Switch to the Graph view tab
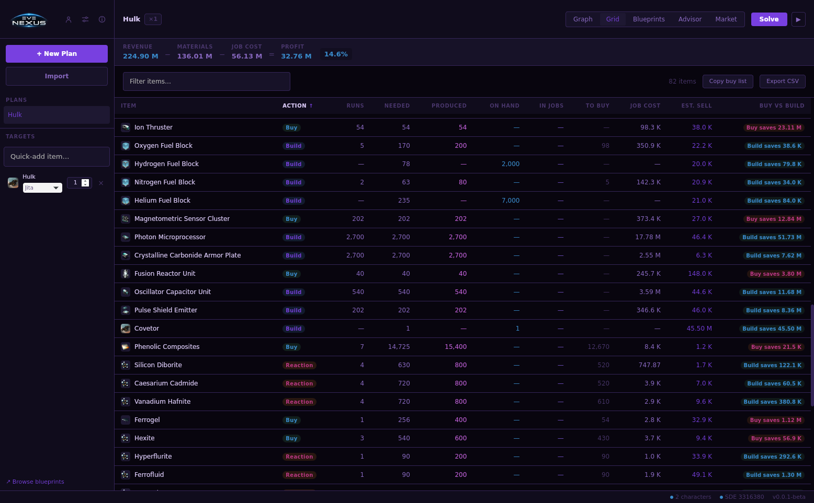 click(x=583, y=19)
